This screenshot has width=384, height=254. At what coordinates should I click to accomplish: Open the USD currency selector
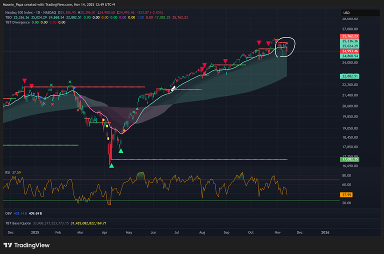[x=347, y=13]
